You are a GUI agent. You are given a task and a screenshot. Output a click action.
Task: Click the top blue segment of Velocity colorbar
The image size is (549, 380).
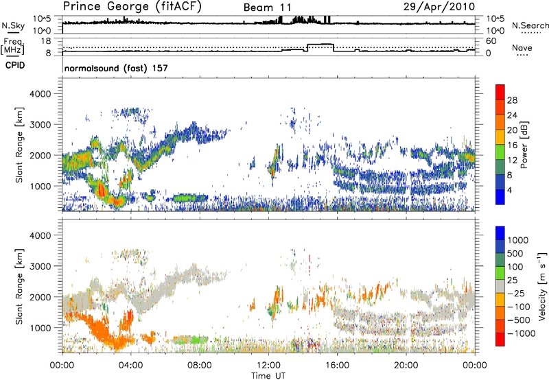[x=500, y=233]
